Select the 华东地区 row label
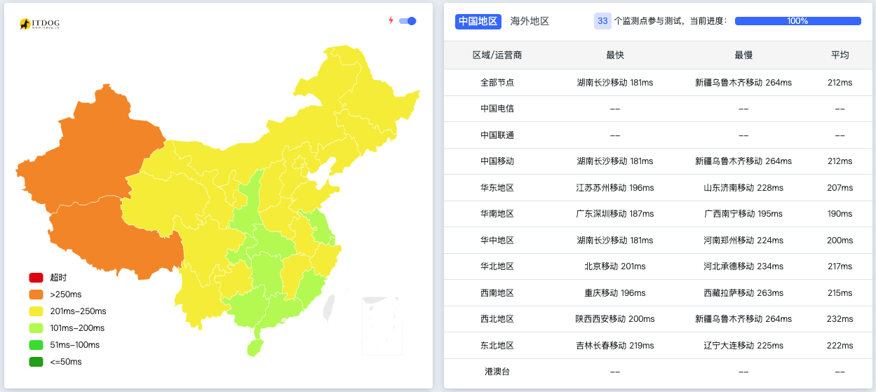The height and width of the screenshot is (392, 876). (497, 188)
